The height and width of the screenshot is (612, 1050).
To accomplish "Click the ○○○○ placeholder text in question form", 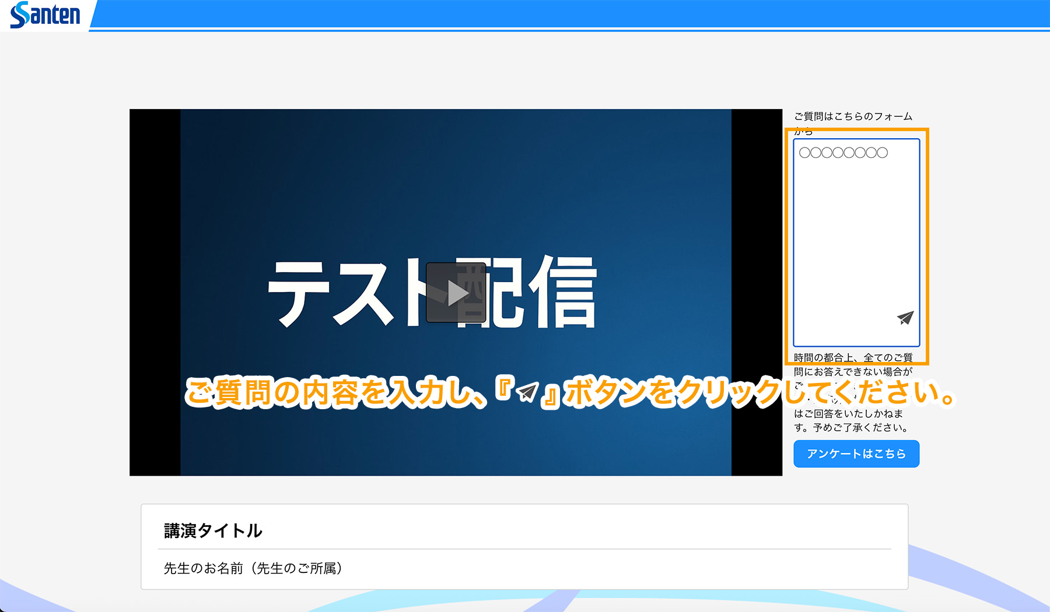I will point(843,153).
